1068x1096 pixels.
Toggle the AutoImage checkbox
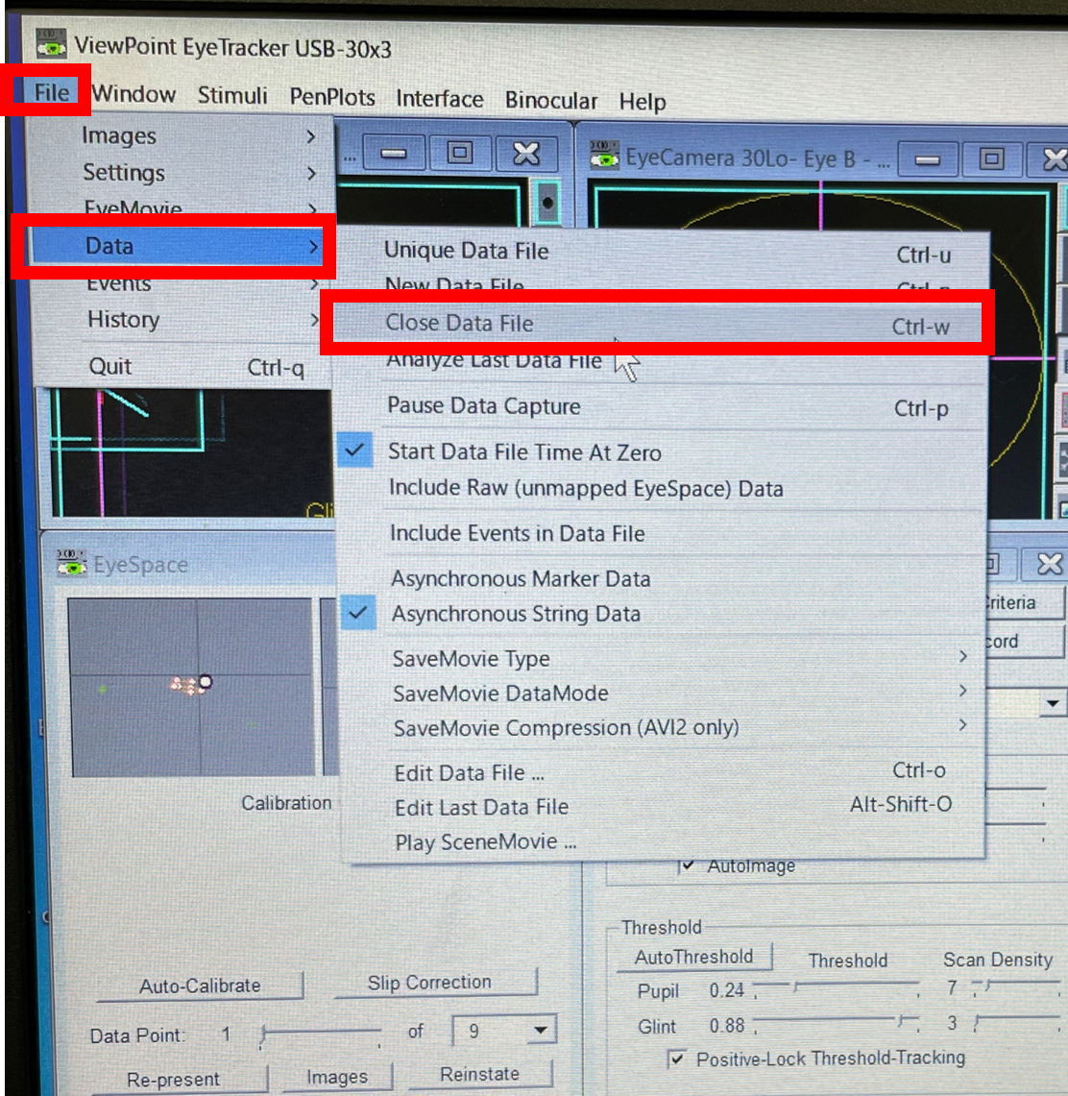[x=688, y=865]
